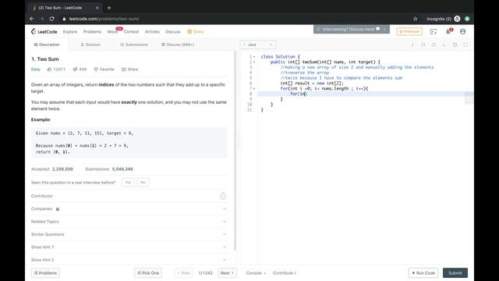Reload the page with refresh icon
The height and width of the screenshot is (281, 499).
pyautogui.click(x=52, y=19)
